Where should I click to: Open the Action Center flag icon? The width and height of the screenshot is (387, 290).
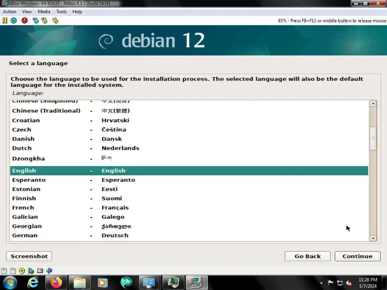(330, 282)
